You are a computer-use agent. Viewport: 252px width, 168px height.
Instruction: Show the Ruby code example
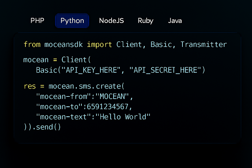coord(145,21)
